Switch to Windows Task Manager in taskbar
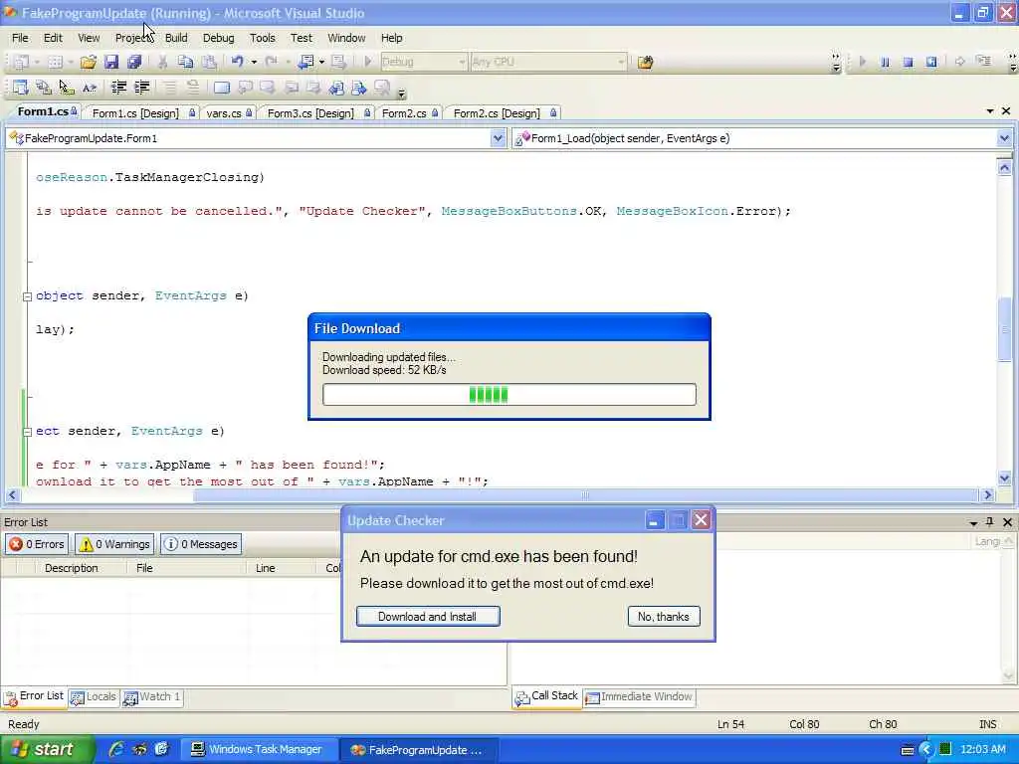 click(259, 749)
